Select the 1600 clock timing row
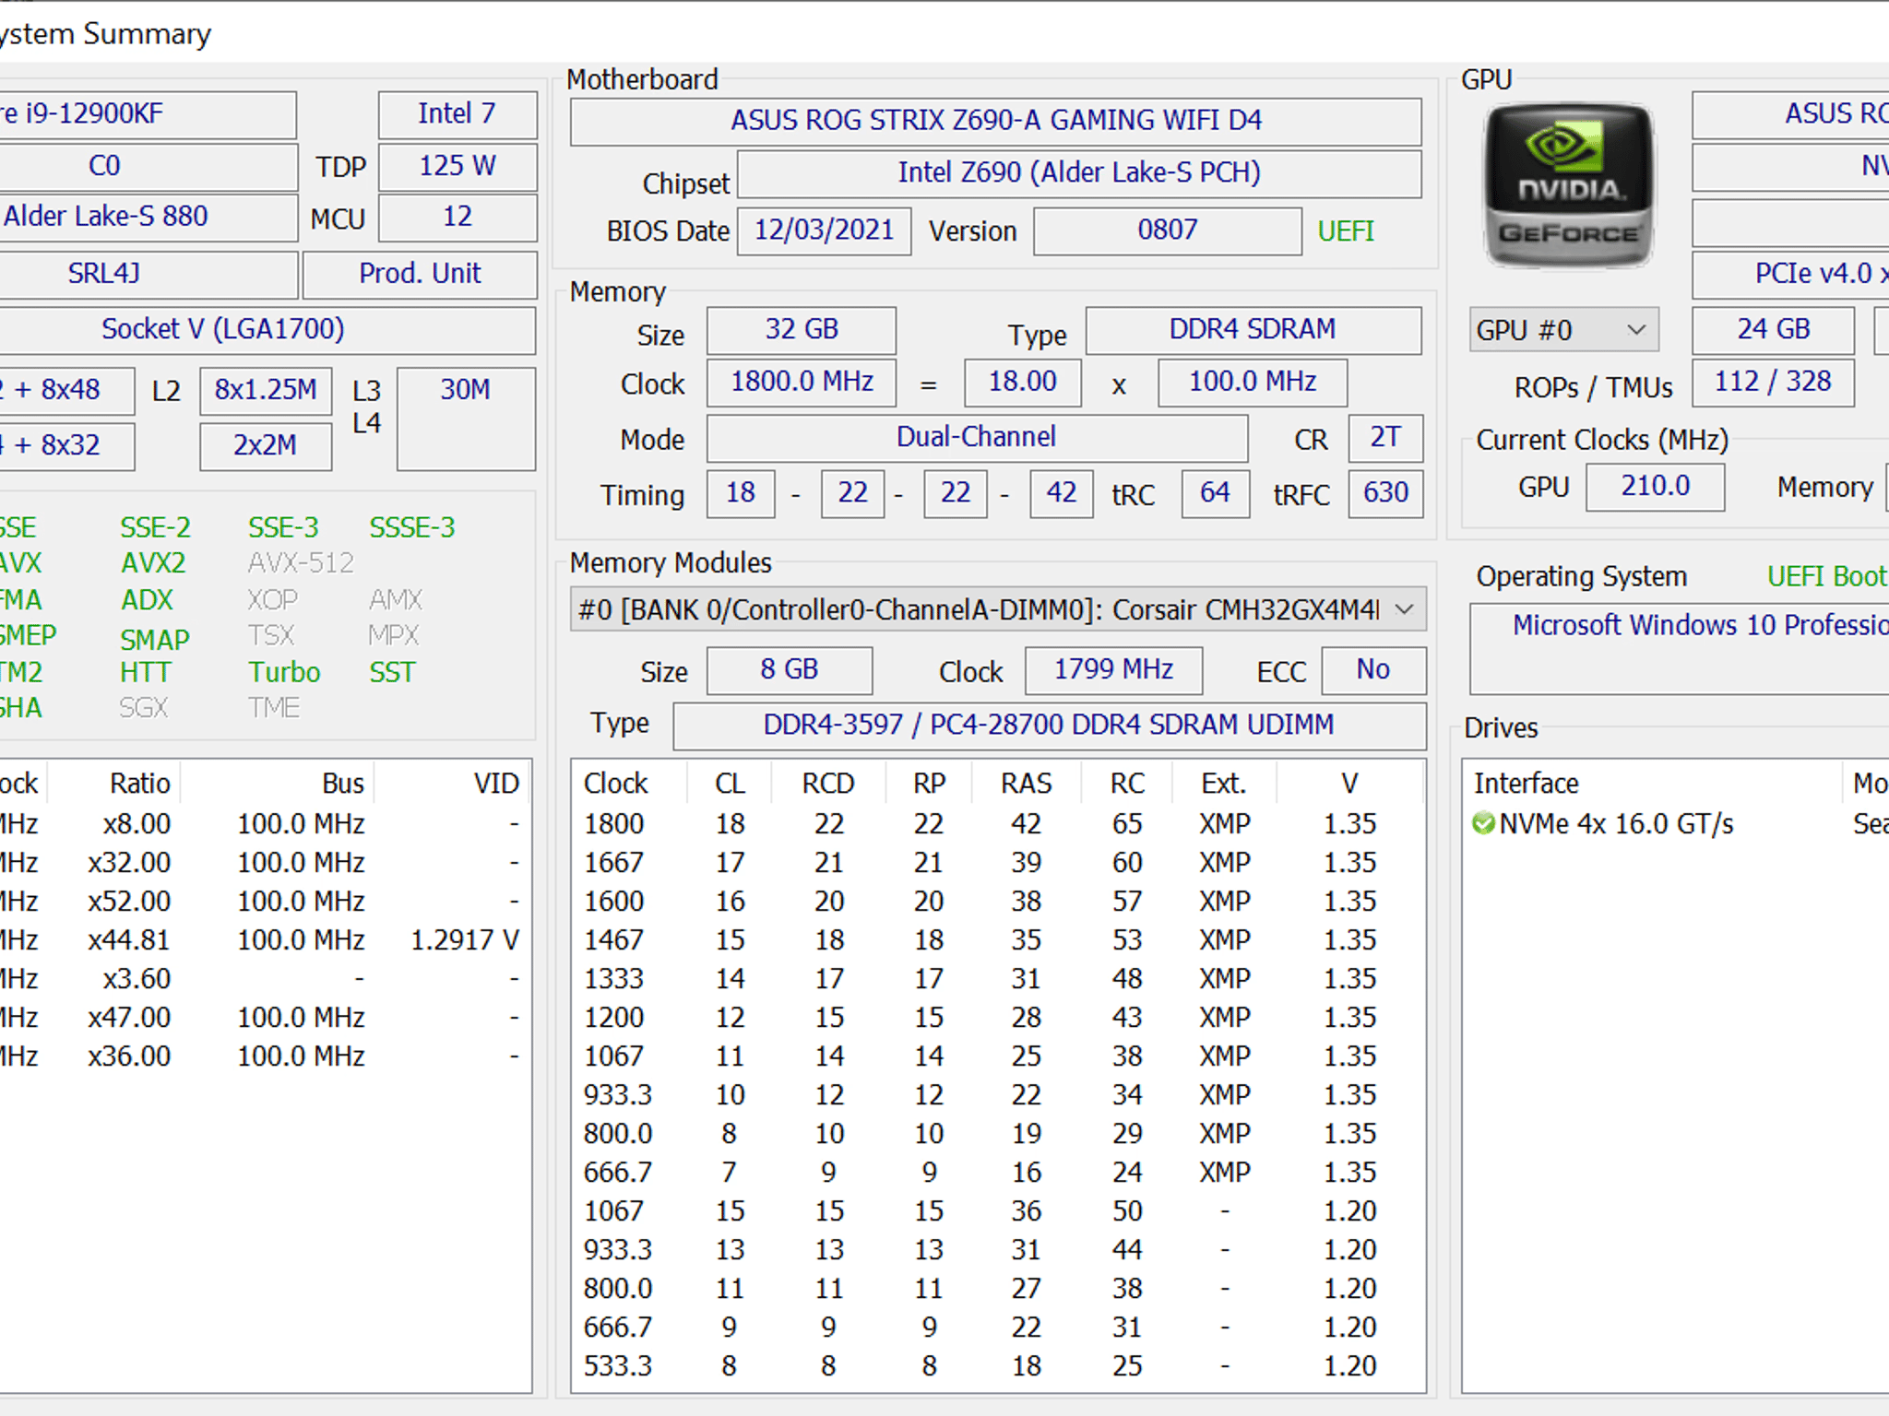The image size is (1889, 1416). click(x=998, y=901)
